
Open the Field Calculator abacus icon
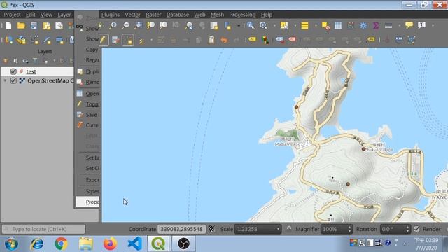[x=351, y=25]
